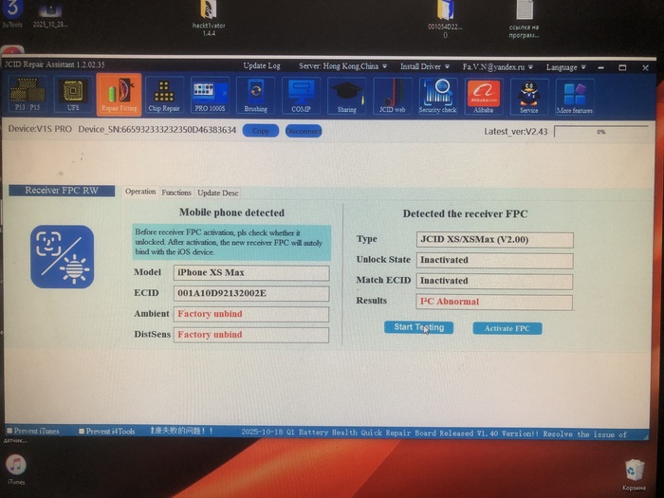664x498 pixels.
Task: Open More features icon
Action: coord(576,96)
